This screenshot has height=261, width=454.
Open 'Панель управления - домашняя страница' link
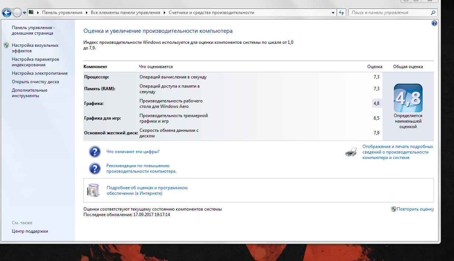[33, 30]
